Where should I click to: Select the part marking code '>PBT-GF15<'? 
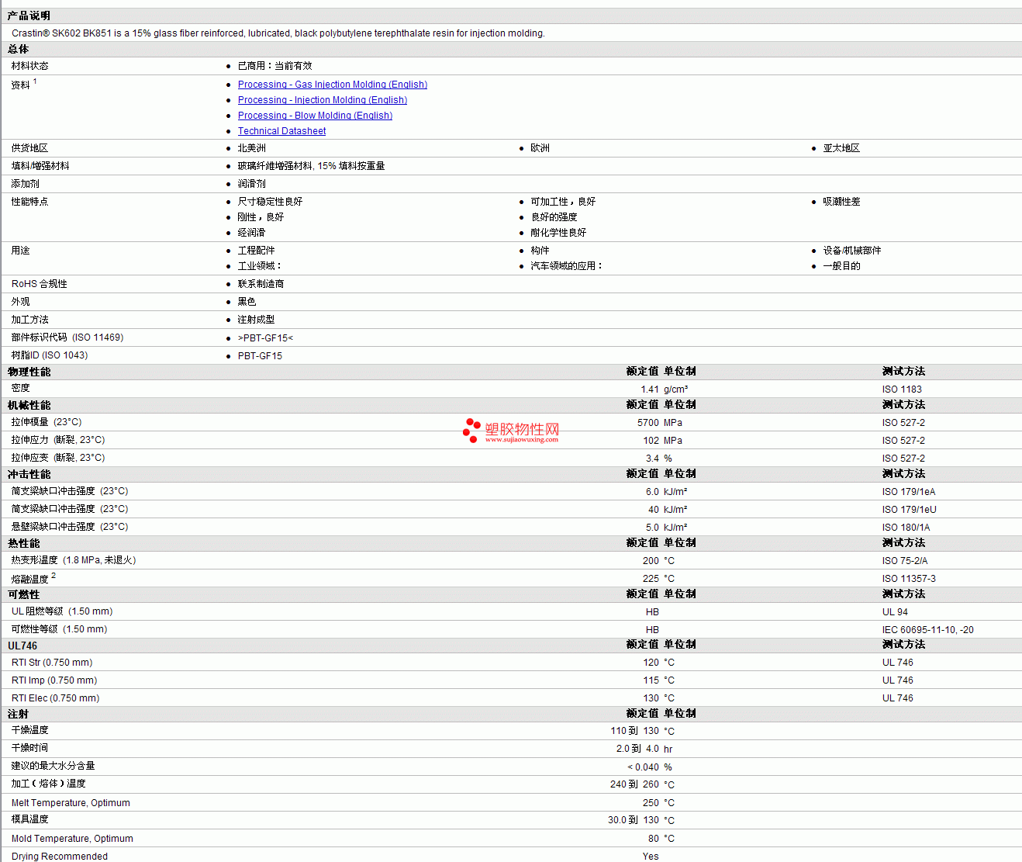tap(265, 338)
